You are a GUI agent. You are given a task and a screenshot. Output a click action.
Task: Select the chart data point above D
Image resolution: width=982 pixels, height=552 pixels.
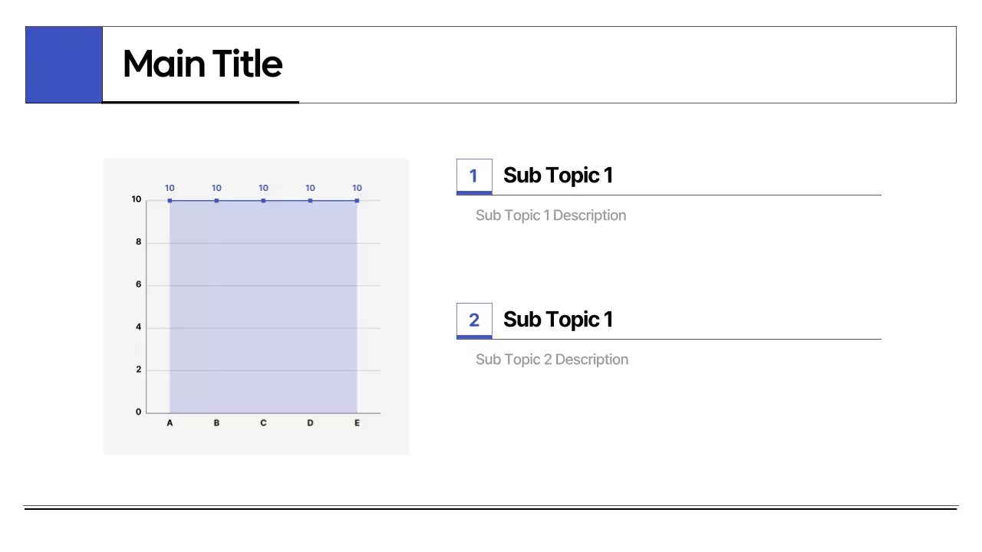[x=310, y=201]
